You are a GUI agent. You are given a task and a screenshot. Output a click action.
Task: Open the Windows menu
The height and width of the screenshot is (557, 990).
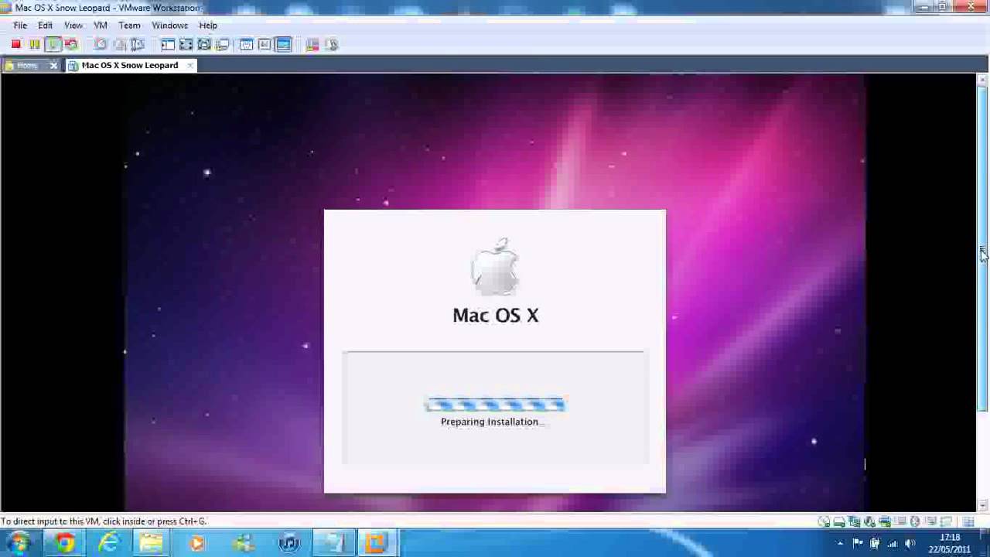[170, 26]
